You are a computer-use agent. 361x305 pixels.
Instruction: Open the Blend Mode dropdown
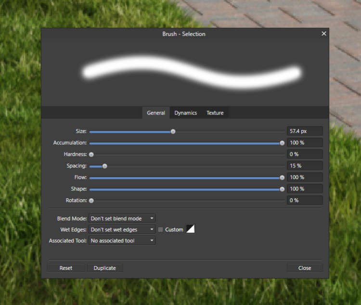pos(122,218)
